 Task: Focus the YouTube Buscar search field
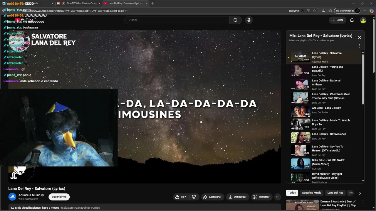(x=177, y=20)
